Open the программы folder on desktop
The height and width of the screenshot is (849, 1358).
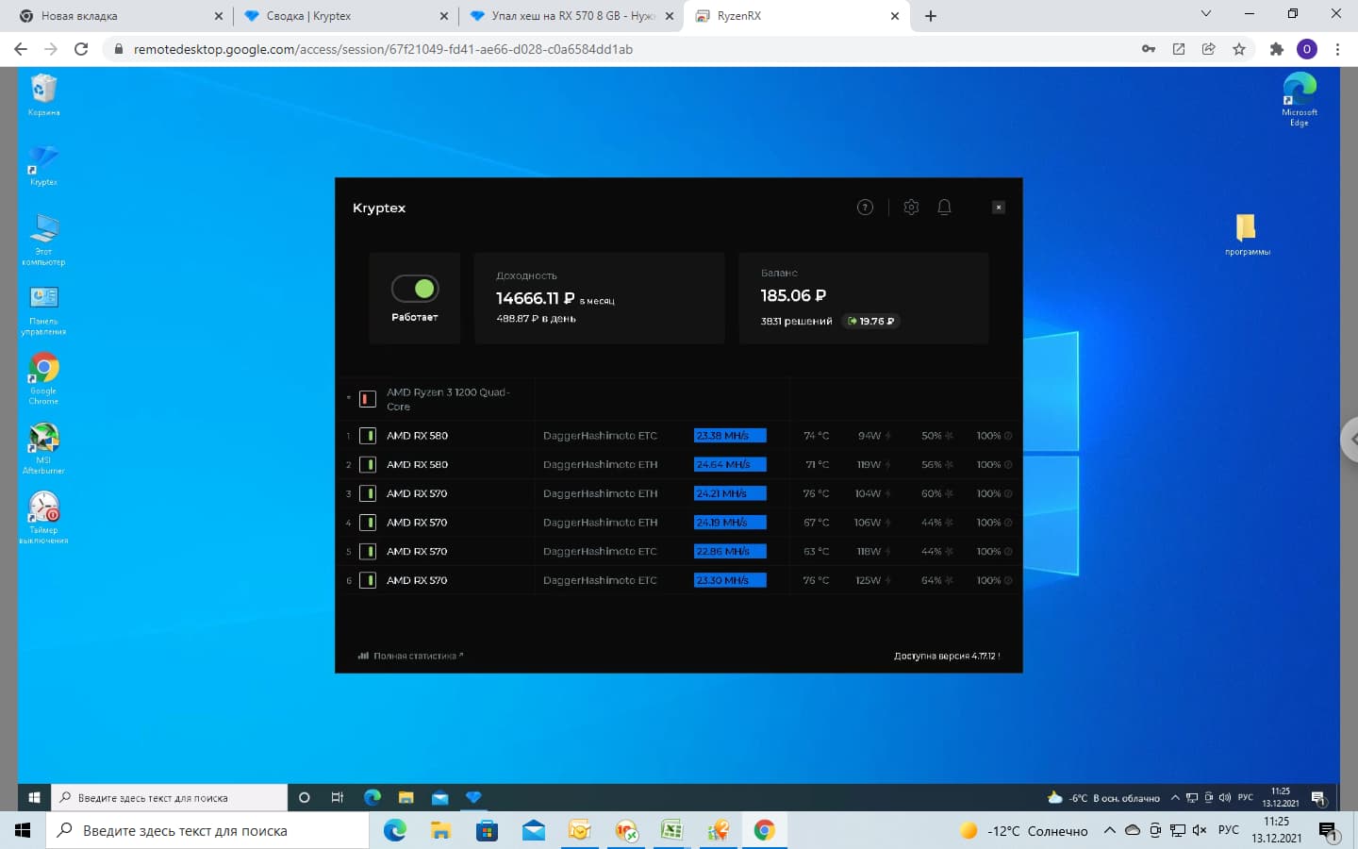click(x=1247, y=235)
